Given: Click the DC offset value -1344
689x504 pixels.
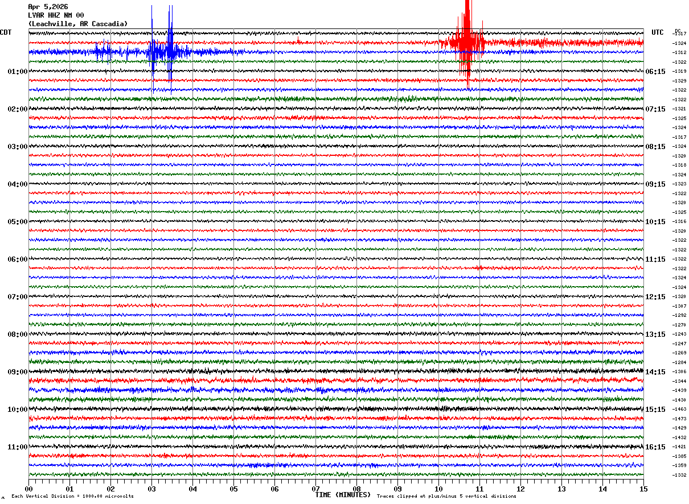Looking at the screenshot, I should [x=679, y=381].
